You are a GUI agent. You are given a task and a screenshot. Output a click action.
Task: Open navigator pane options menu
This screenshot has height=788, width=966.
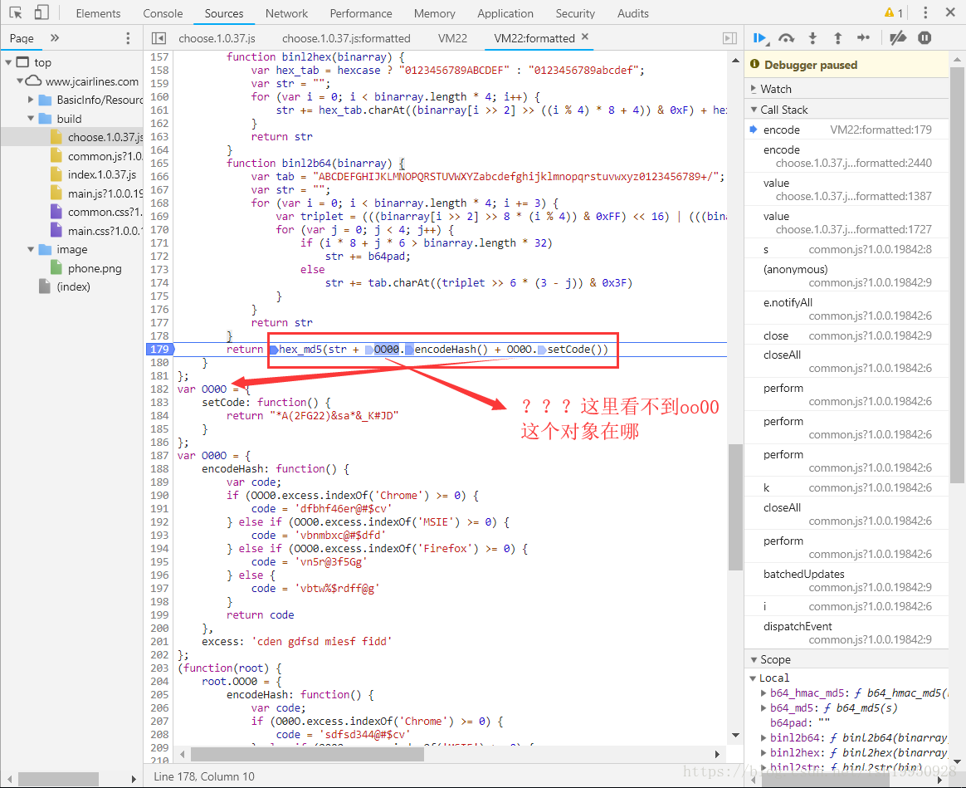(128, 38)
